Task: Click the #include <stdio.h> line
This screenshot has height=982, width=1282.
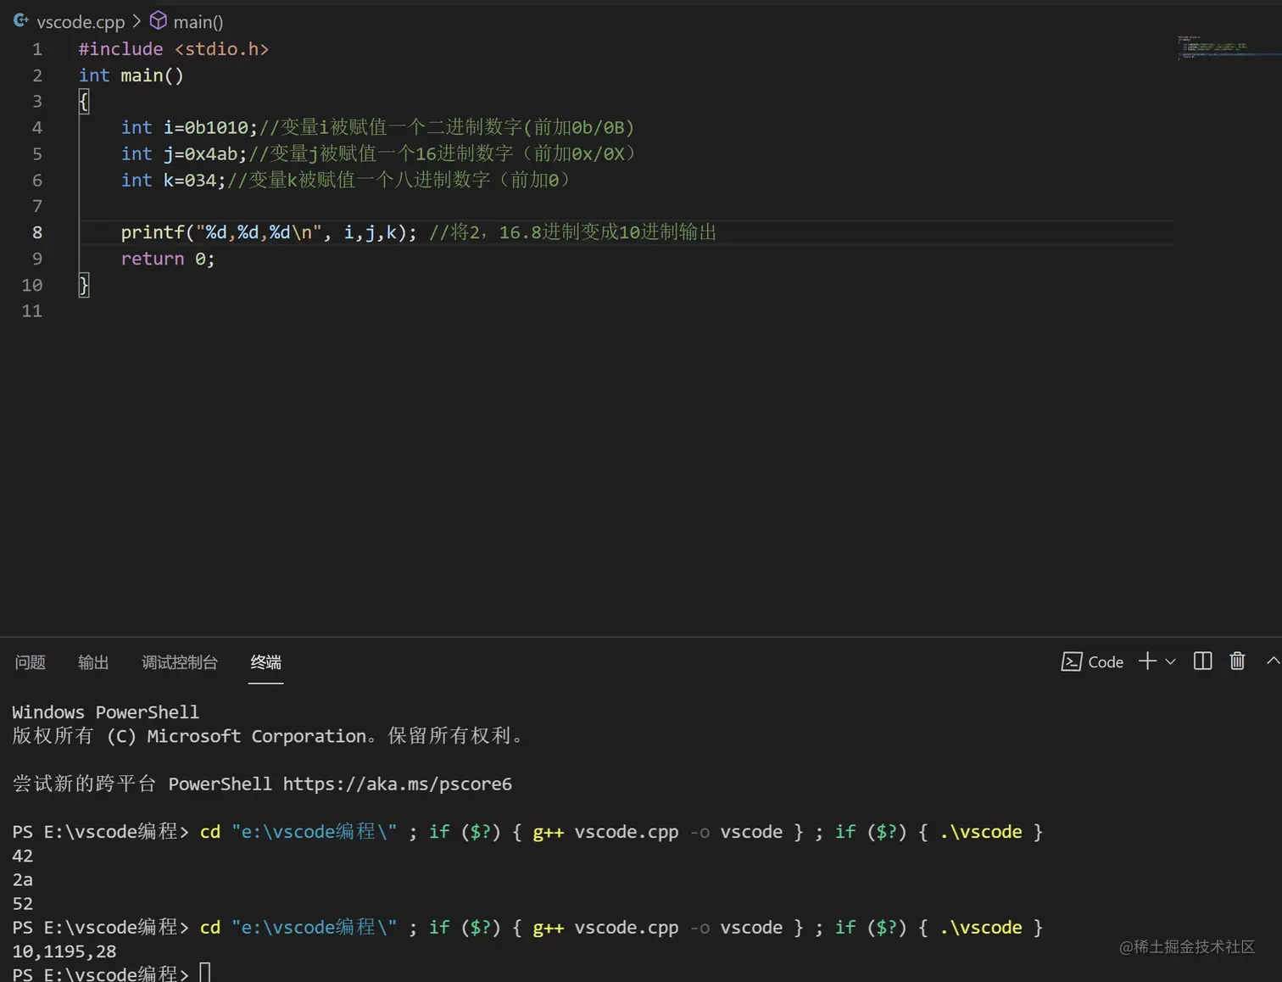Action: tap(174, 49)
